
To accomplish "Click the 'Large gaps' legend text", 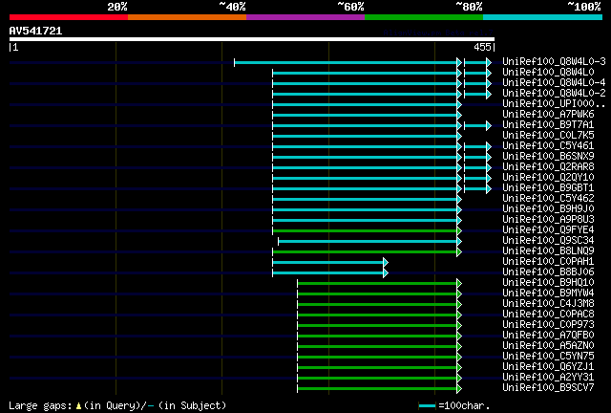I will [40, 405].
